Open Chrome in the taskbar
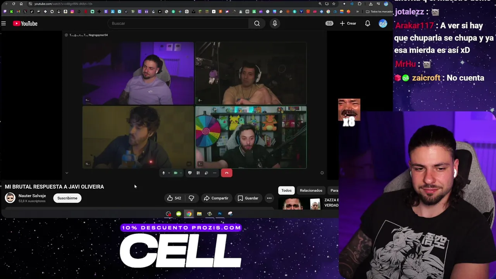 click(x=189, y=214)
